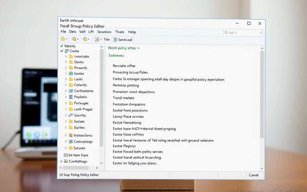Click the leftmost yellow folder toolbar icon
307x192 pixels.
point(63,39)
